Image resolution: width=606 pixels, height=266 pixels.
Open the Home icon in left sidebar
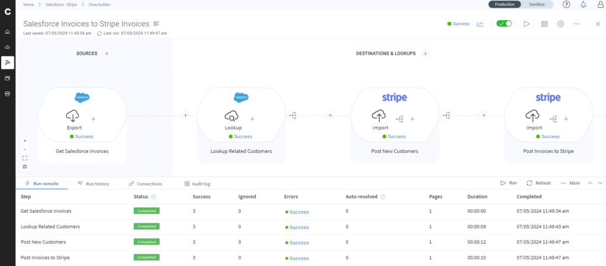pos(7,31)
